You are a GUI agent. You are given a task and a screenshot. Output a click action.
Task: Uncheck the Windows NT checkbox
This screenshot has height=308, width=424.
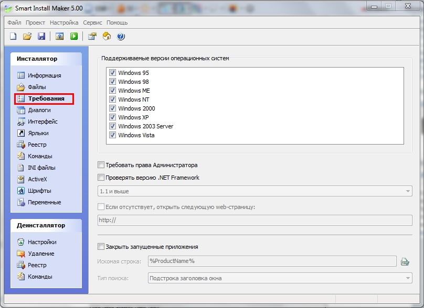[112, 100]
